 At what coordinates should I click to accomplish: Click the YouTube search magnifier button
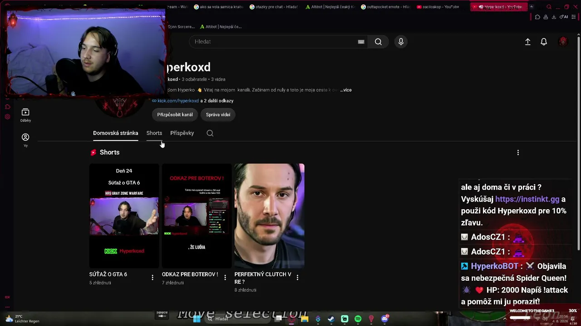(x=378, y=42)
